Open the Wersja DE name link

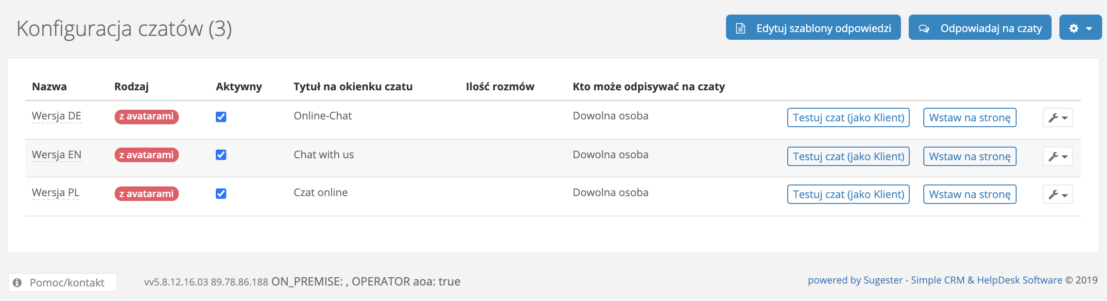click(x=56, y=116)
